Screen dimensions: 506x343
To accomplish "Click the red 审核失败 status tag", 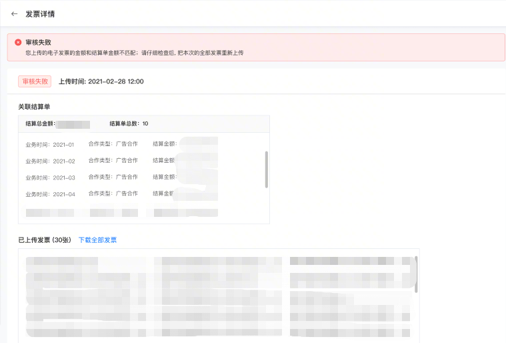I will point(35,81).
